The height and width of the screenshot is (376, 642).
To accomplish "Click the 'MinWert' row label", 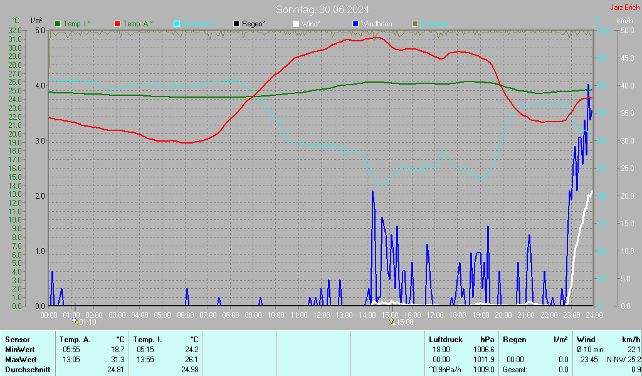I will tap(19, 350).
